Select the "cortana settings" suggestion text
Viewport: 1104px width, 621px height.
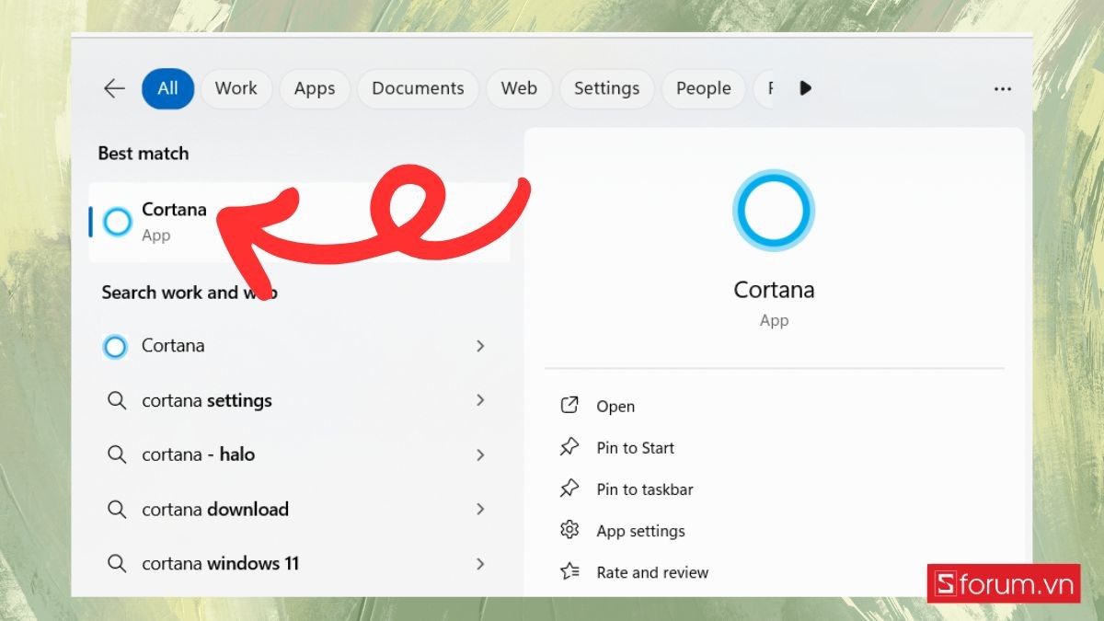pos(207,401)
